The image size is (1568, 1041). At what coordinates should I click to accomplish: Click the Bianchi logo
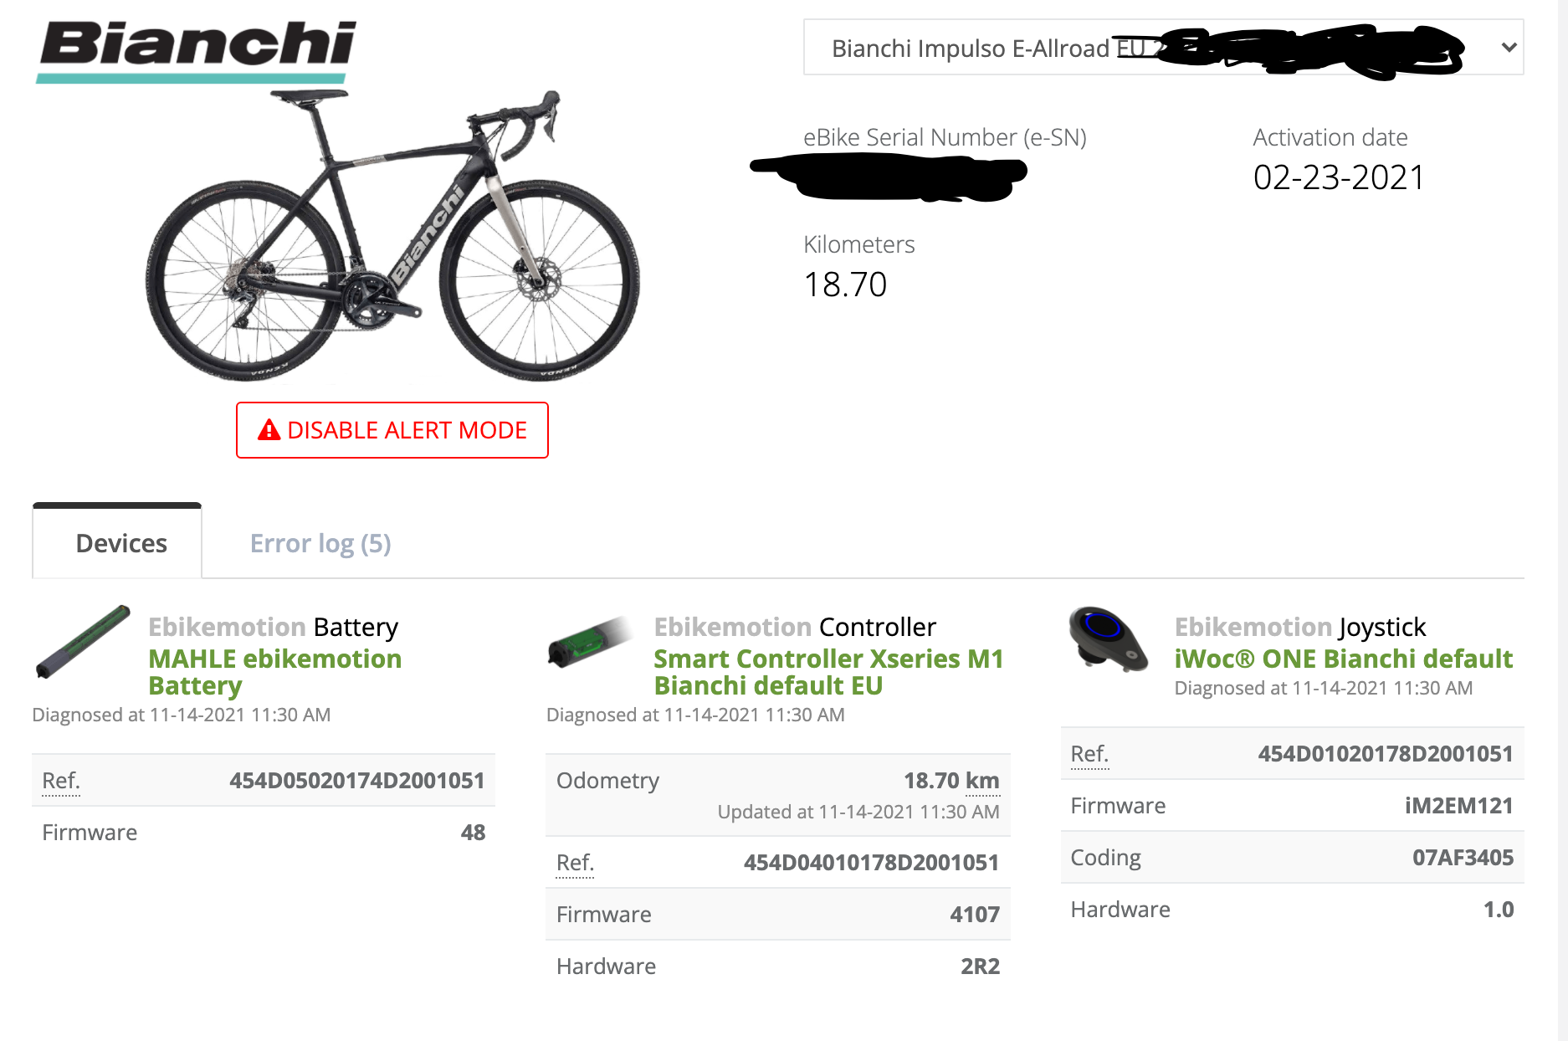(x=197, y=49)
